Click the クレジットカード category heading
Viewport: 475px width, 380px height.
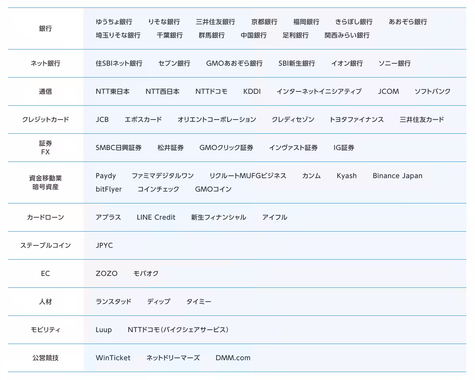click(46, 120)
